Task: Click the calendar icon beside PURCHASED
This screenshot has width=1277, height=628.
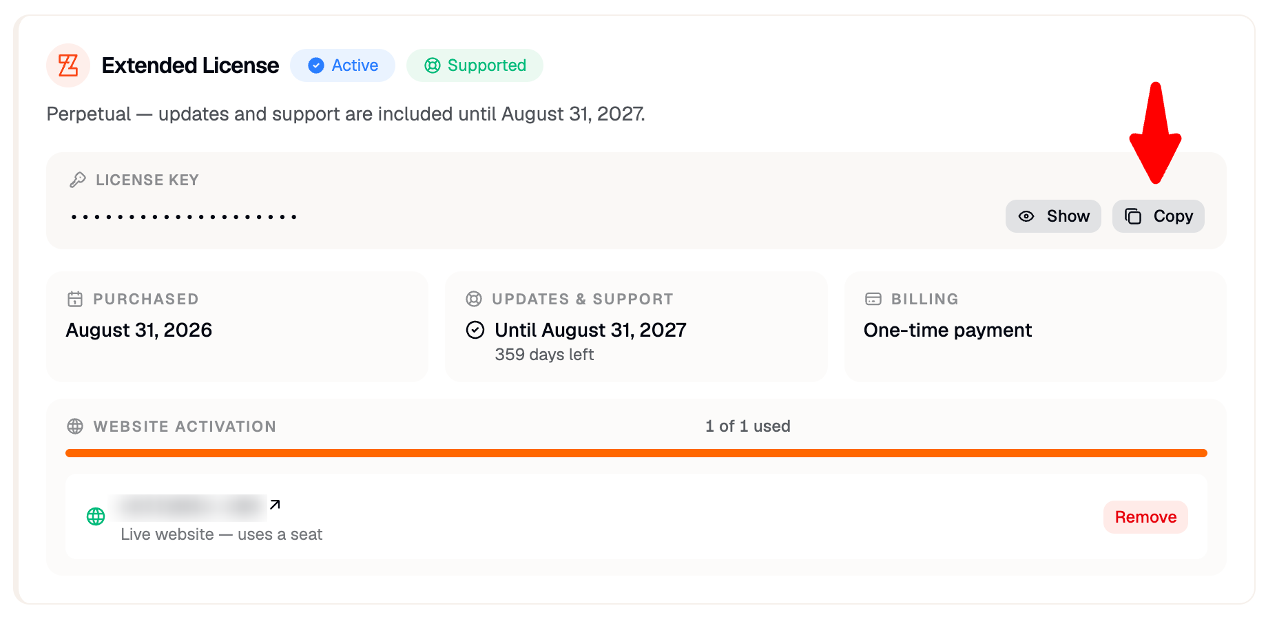Action: [x=75, y=299]
